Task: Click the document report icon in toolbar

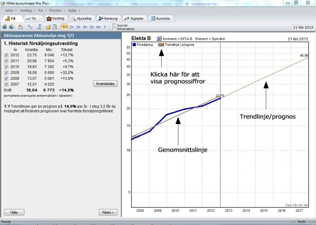Action: click(x=54, y=27)
